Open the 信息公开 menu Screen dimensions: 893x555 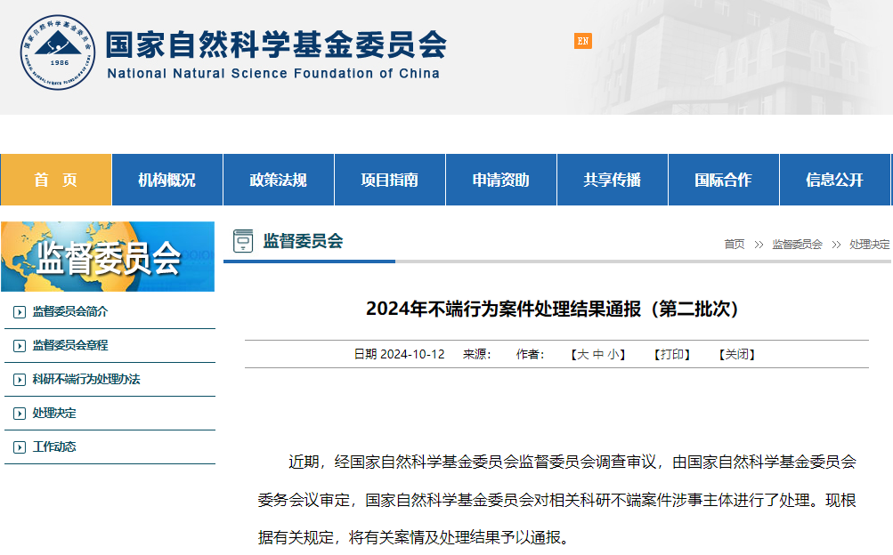835,180
